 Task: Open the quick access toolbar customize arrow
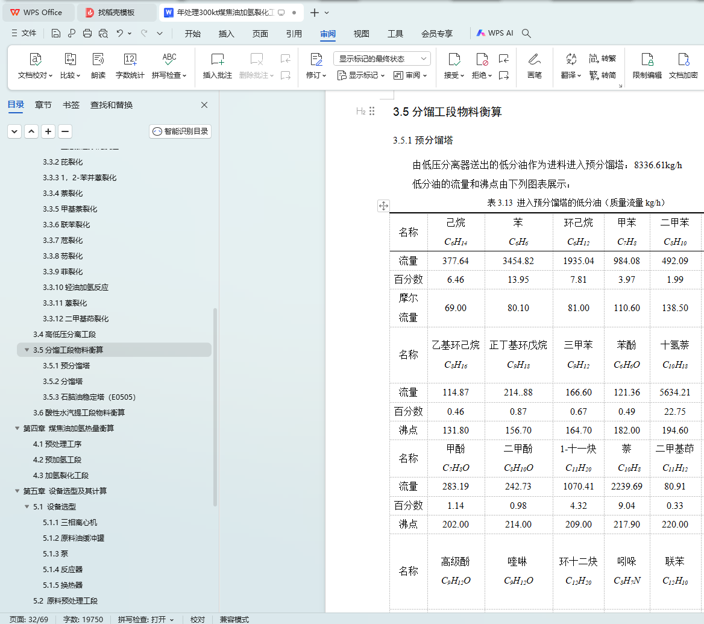(x=159, y=33)
